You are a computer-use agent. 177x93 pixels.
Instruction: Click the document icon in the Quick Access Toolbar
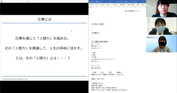pyautogui.click(x=110, y=1)
